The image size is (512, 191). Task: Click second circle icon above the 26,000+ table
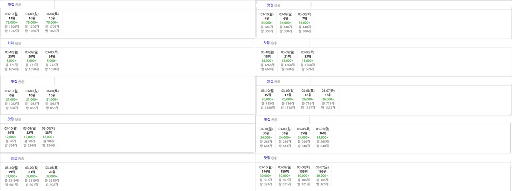[279, 82]
